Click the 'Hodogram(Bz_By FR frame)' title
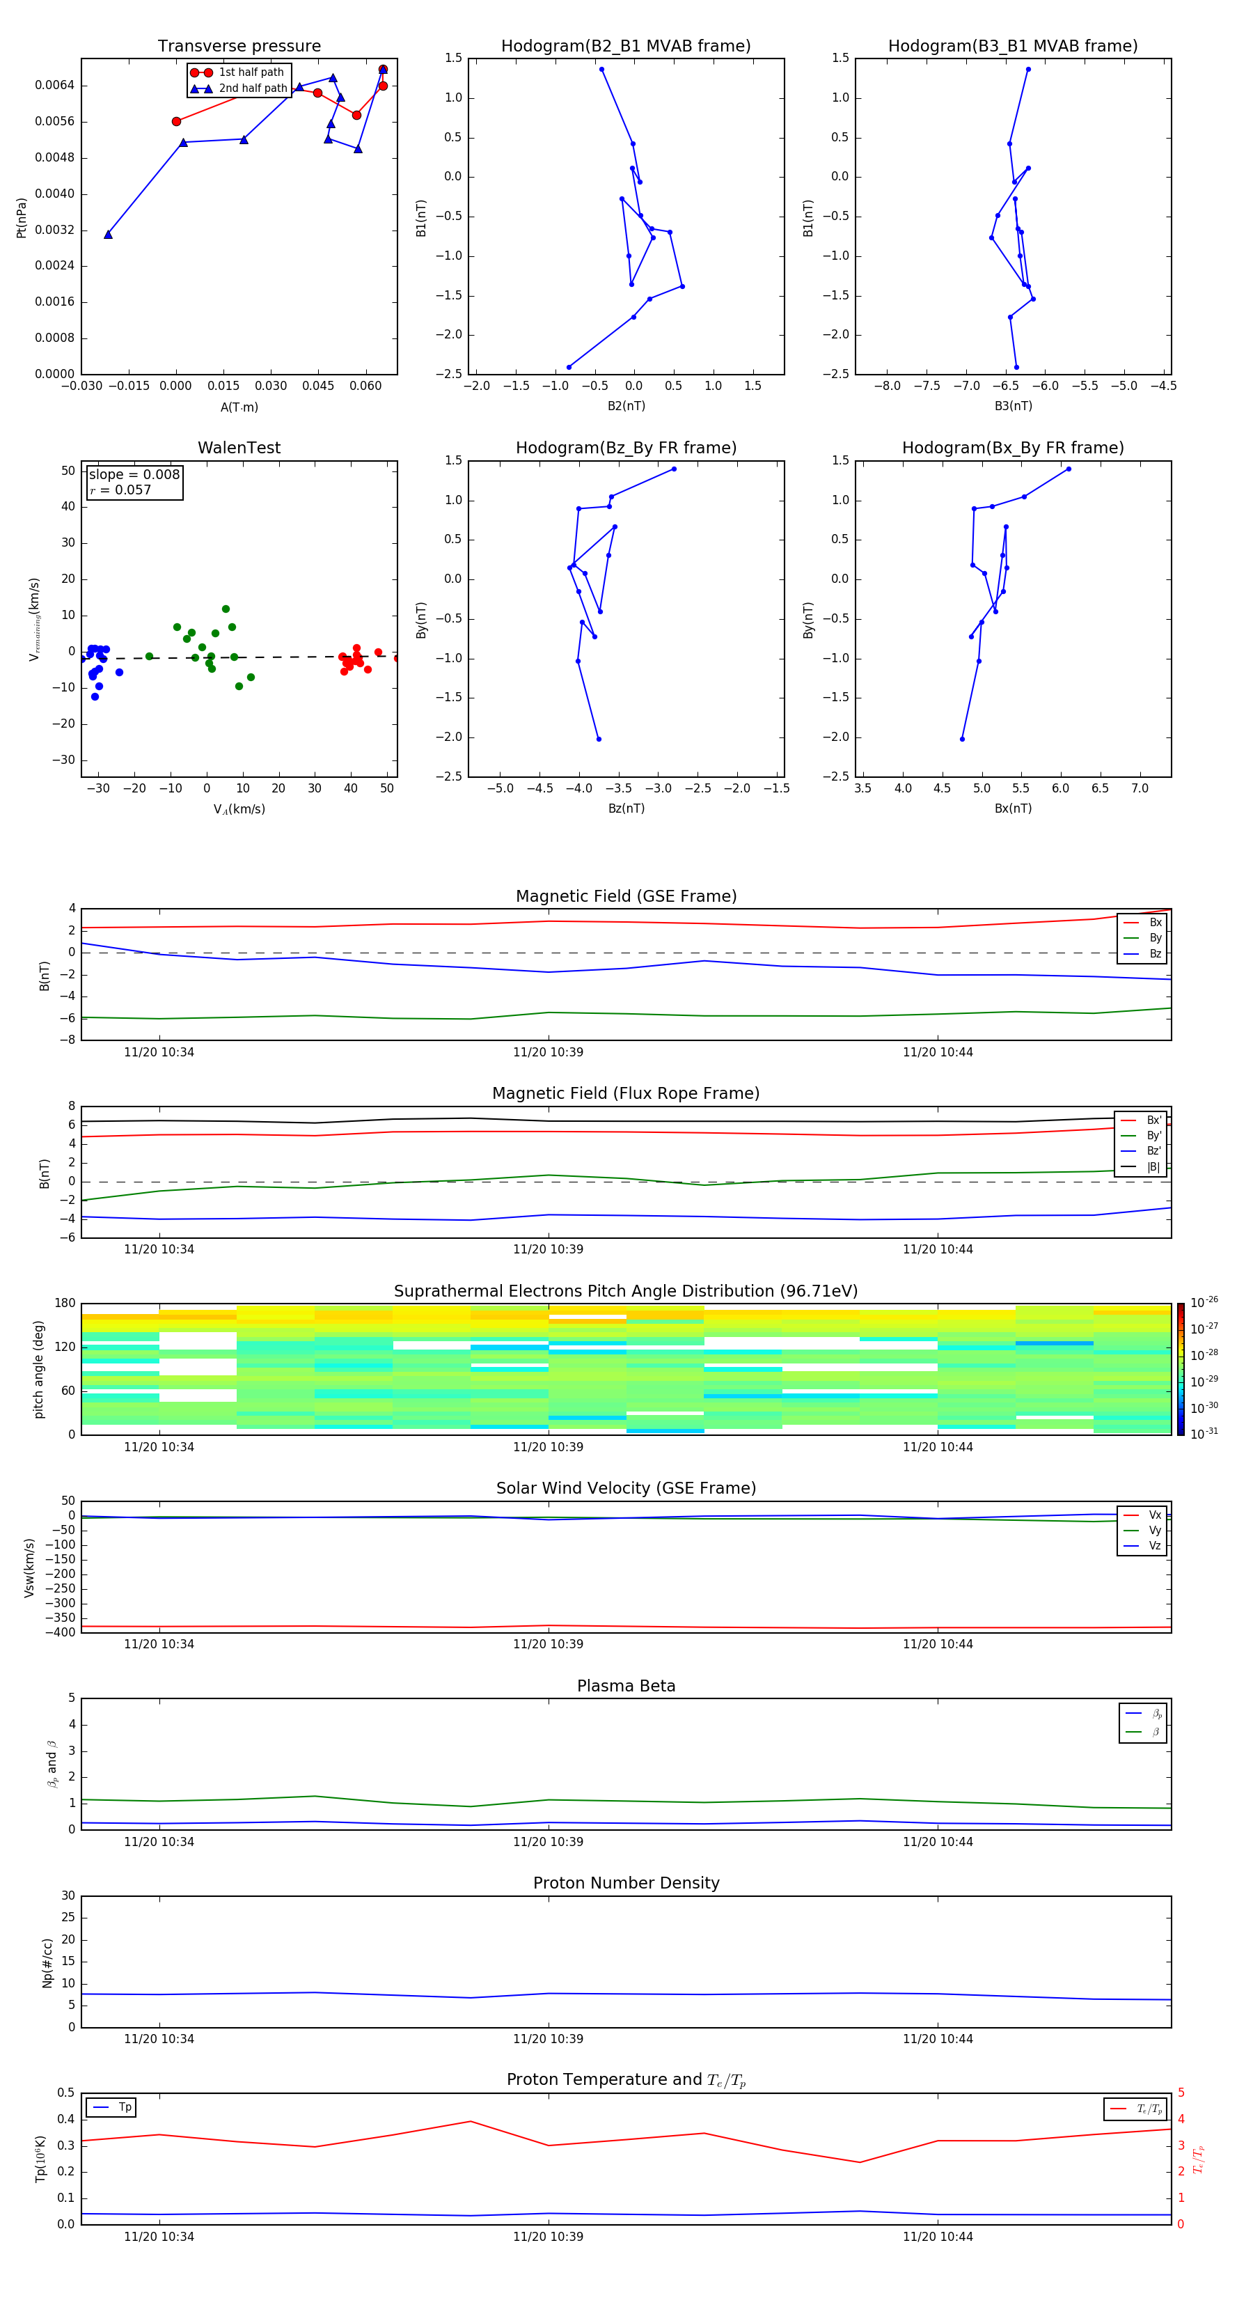Screen dimensions: 1253x2298 click(626, 448)
